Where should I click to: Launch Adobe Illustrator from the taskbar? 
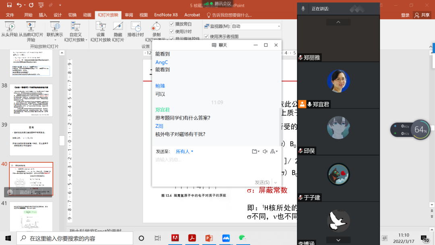tap(175, 238)
